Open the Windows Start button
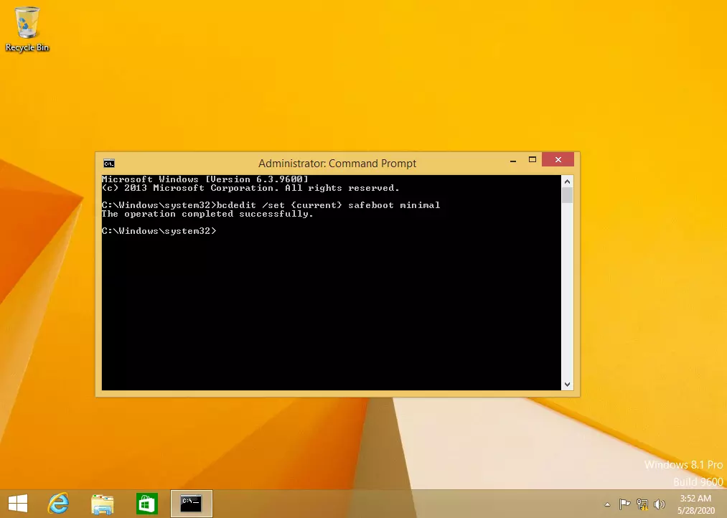727x518 pixels. [18, 504]
